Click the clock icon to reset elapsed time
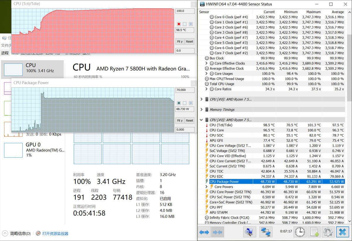Screen dimensions: 352x241 [300, 232]
